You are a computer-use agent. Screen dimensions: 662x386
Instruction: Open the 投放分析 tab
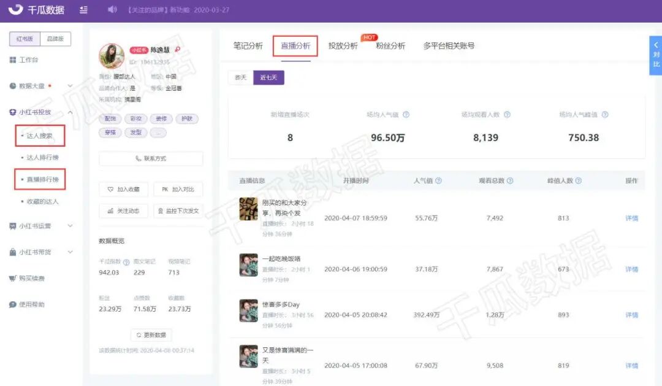point(343,45)
